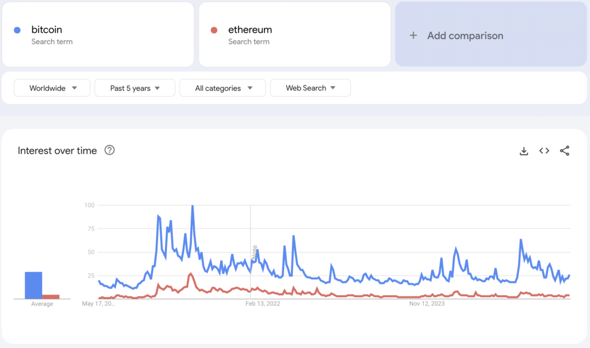The image size is (590, 348).
Task: Select the ethereum search term card
Action: pos(294,35)
